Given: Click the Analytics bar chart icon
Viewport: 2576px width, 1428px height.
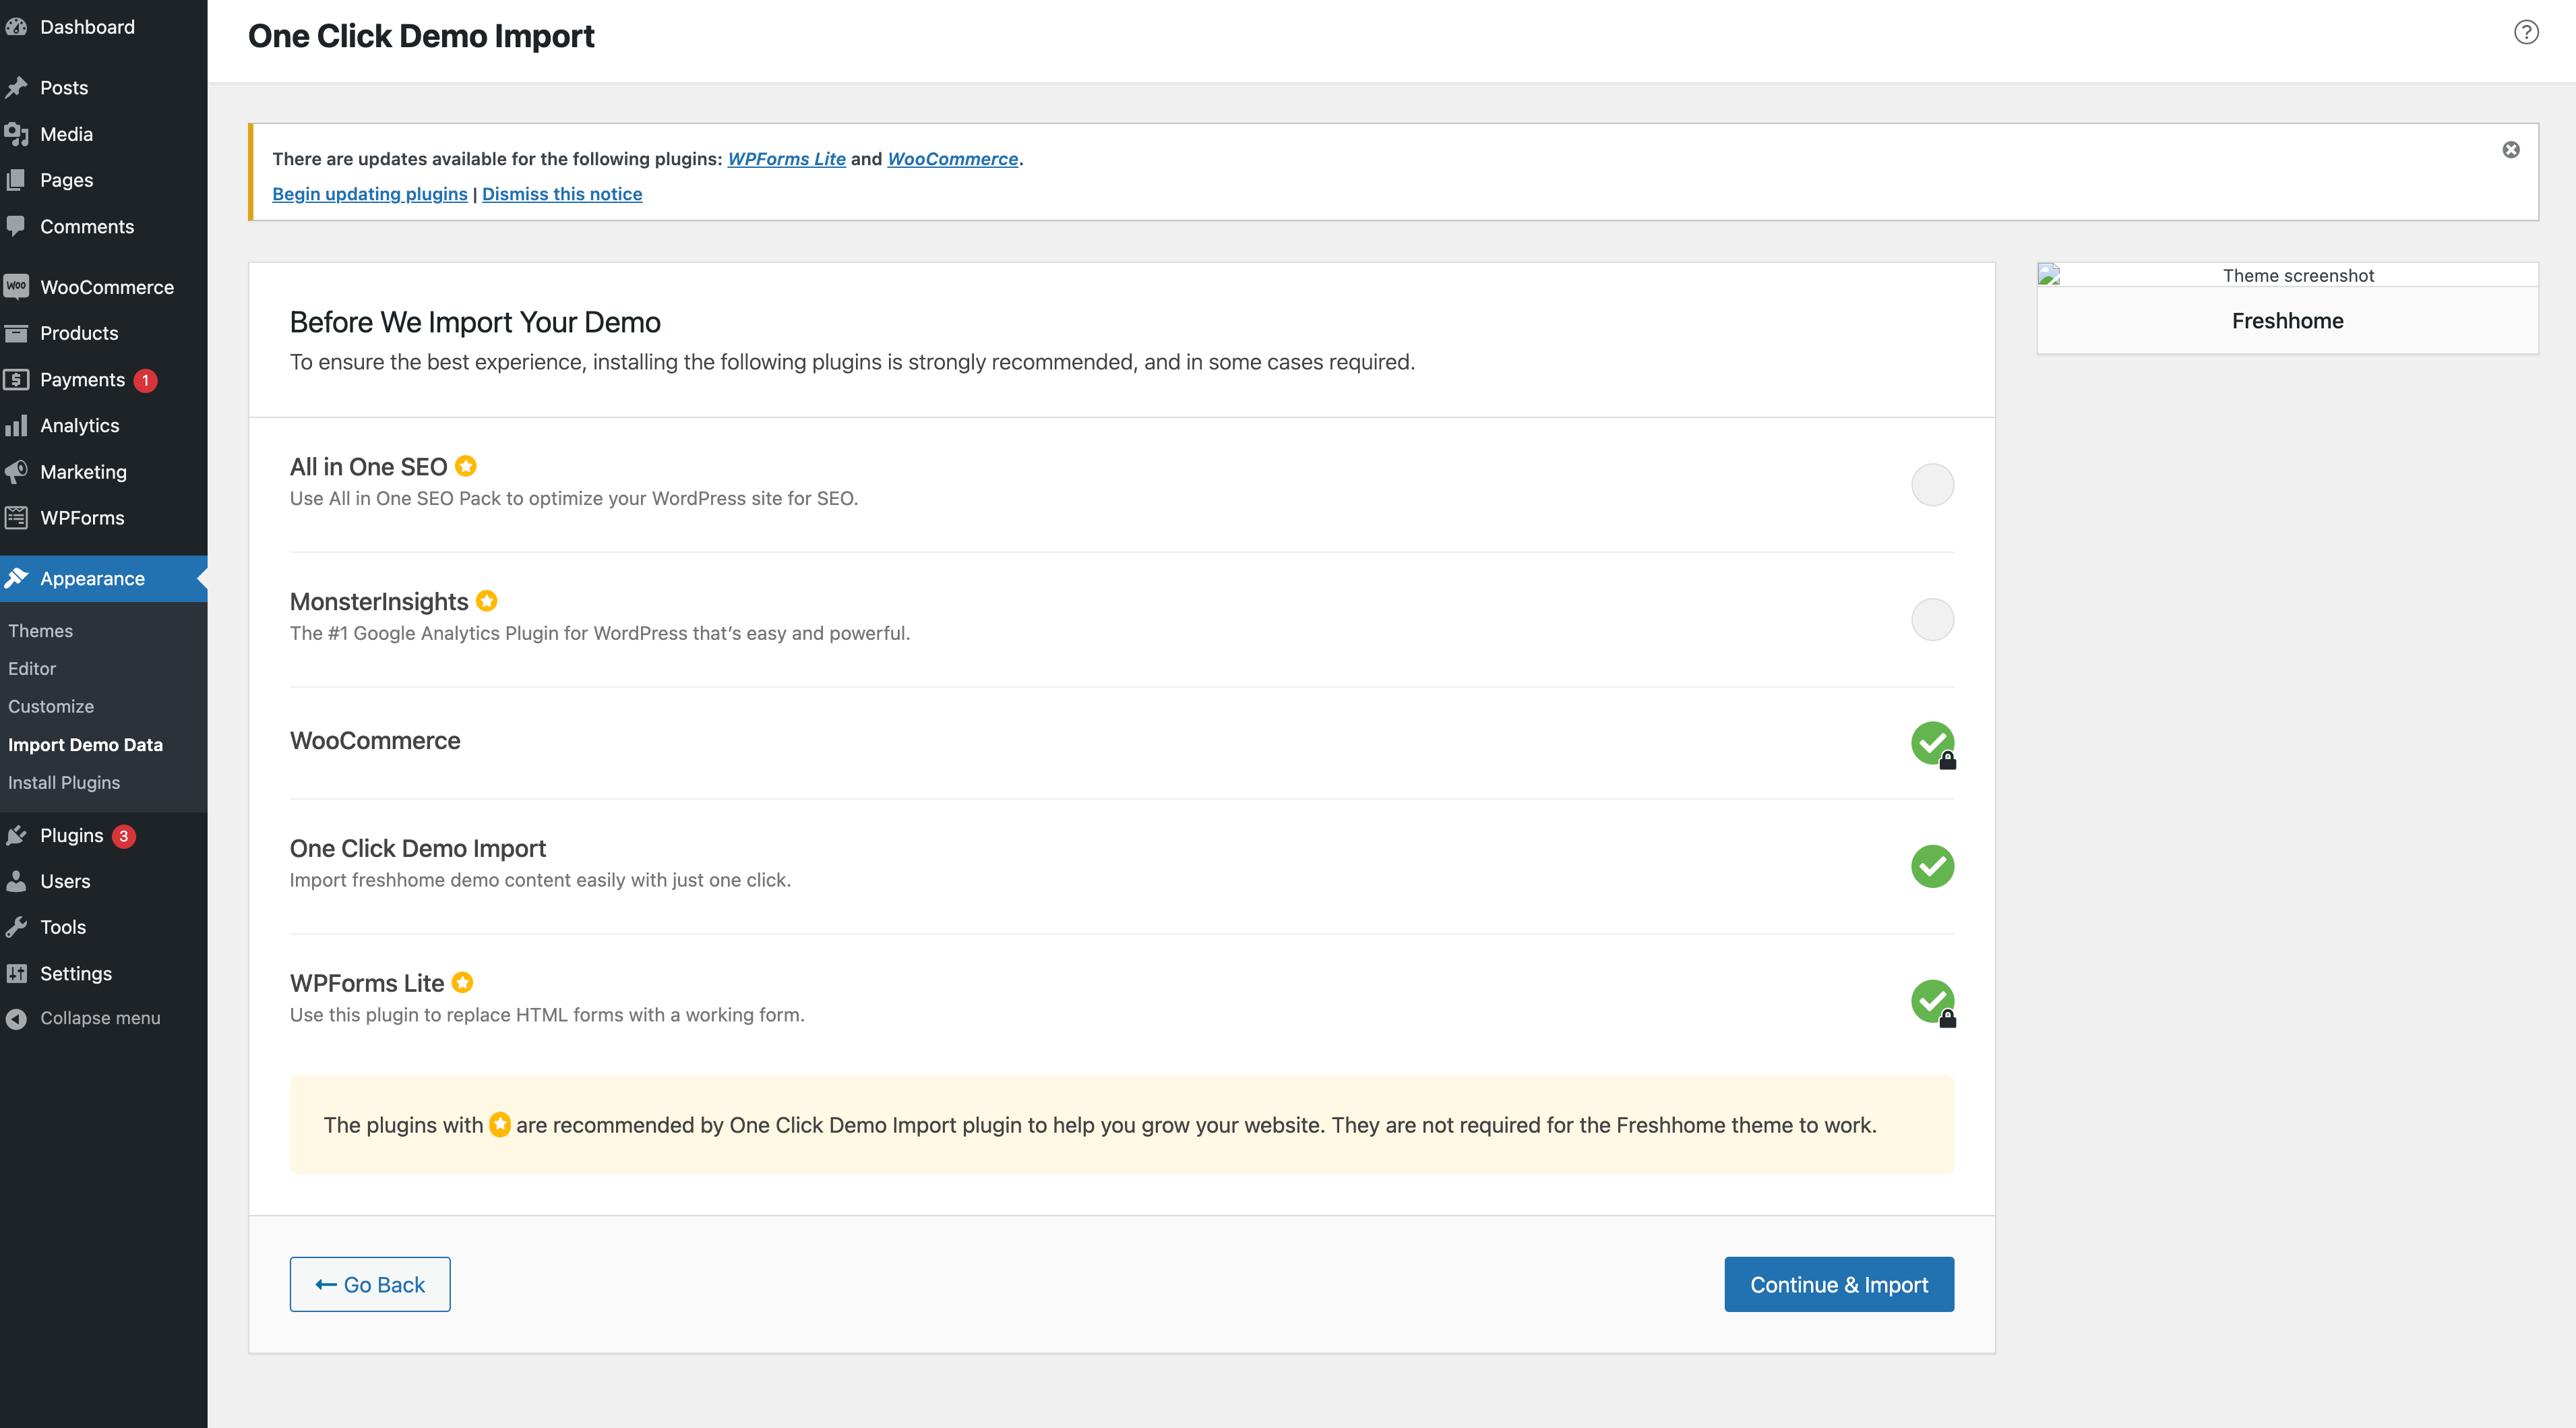Looking at the screenshot, I should coord(17,426).
